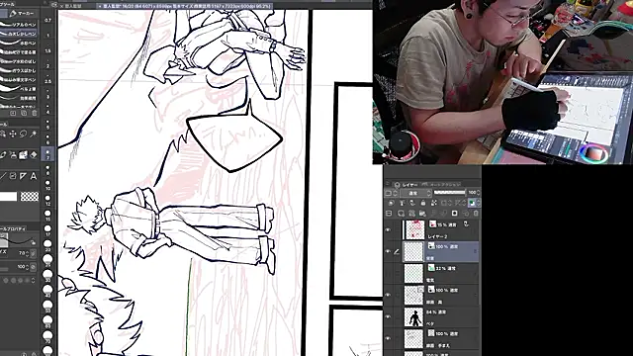Select the active canvas document tab
Viewport: 633px width, 356px height.
click(x=185, y=6)
